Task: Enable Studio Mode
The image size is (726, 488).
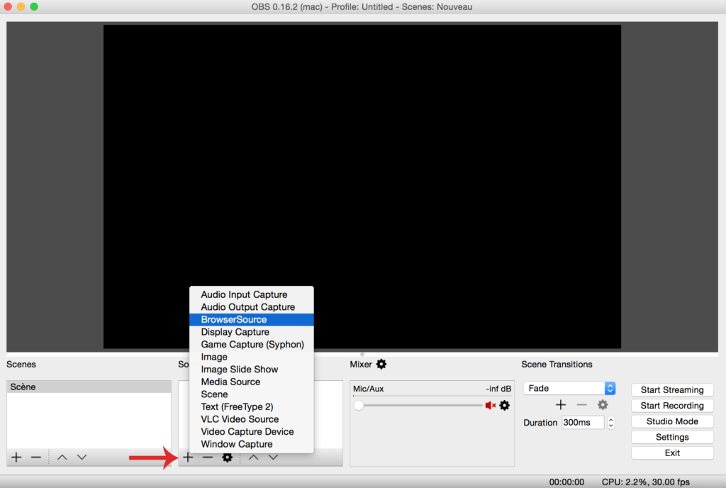Action: (x=671, y=421)
